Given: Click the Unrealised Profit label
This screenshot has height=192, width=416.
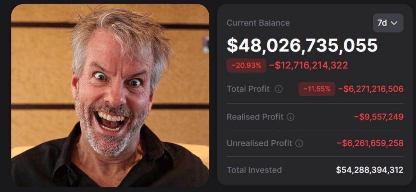Looking at the screenshot, I should pos(259,143).
